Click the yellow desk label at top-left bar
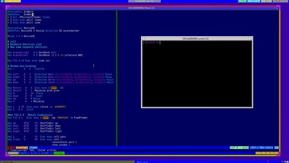Screen dimensions: 289x163 [x=13, y=1]
